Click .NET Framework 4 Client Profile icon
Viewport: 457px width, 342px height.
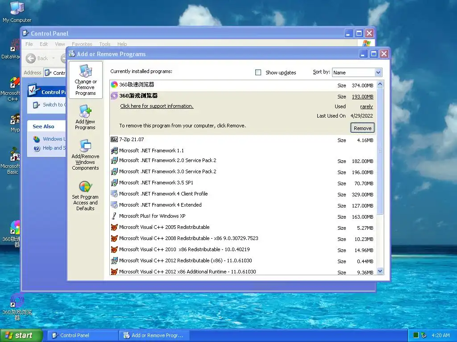114,194
